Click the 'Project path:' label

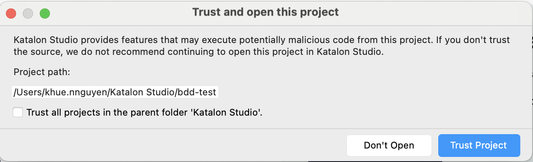(41, 72)
